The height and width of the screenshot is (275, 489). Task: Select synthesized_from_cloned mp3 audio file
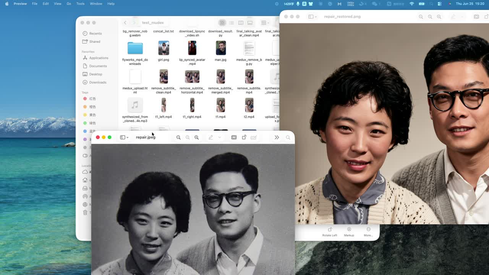click(135, 105)
